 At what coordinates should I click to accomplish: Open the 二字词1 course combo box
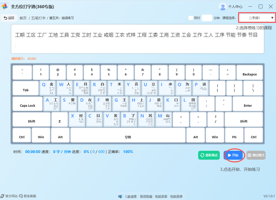[x=254, y=18]
